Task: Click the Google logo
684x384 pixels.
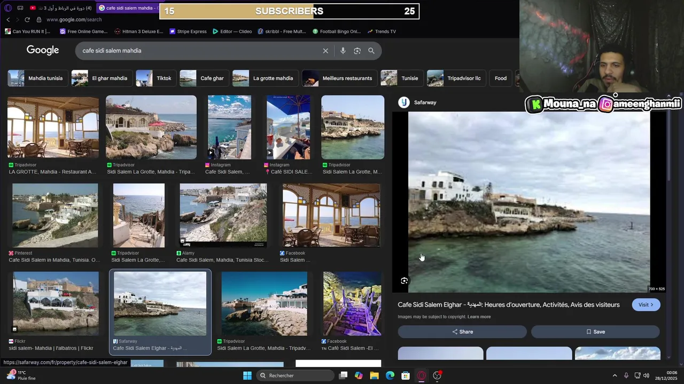Action: click(x=43, y=50)
